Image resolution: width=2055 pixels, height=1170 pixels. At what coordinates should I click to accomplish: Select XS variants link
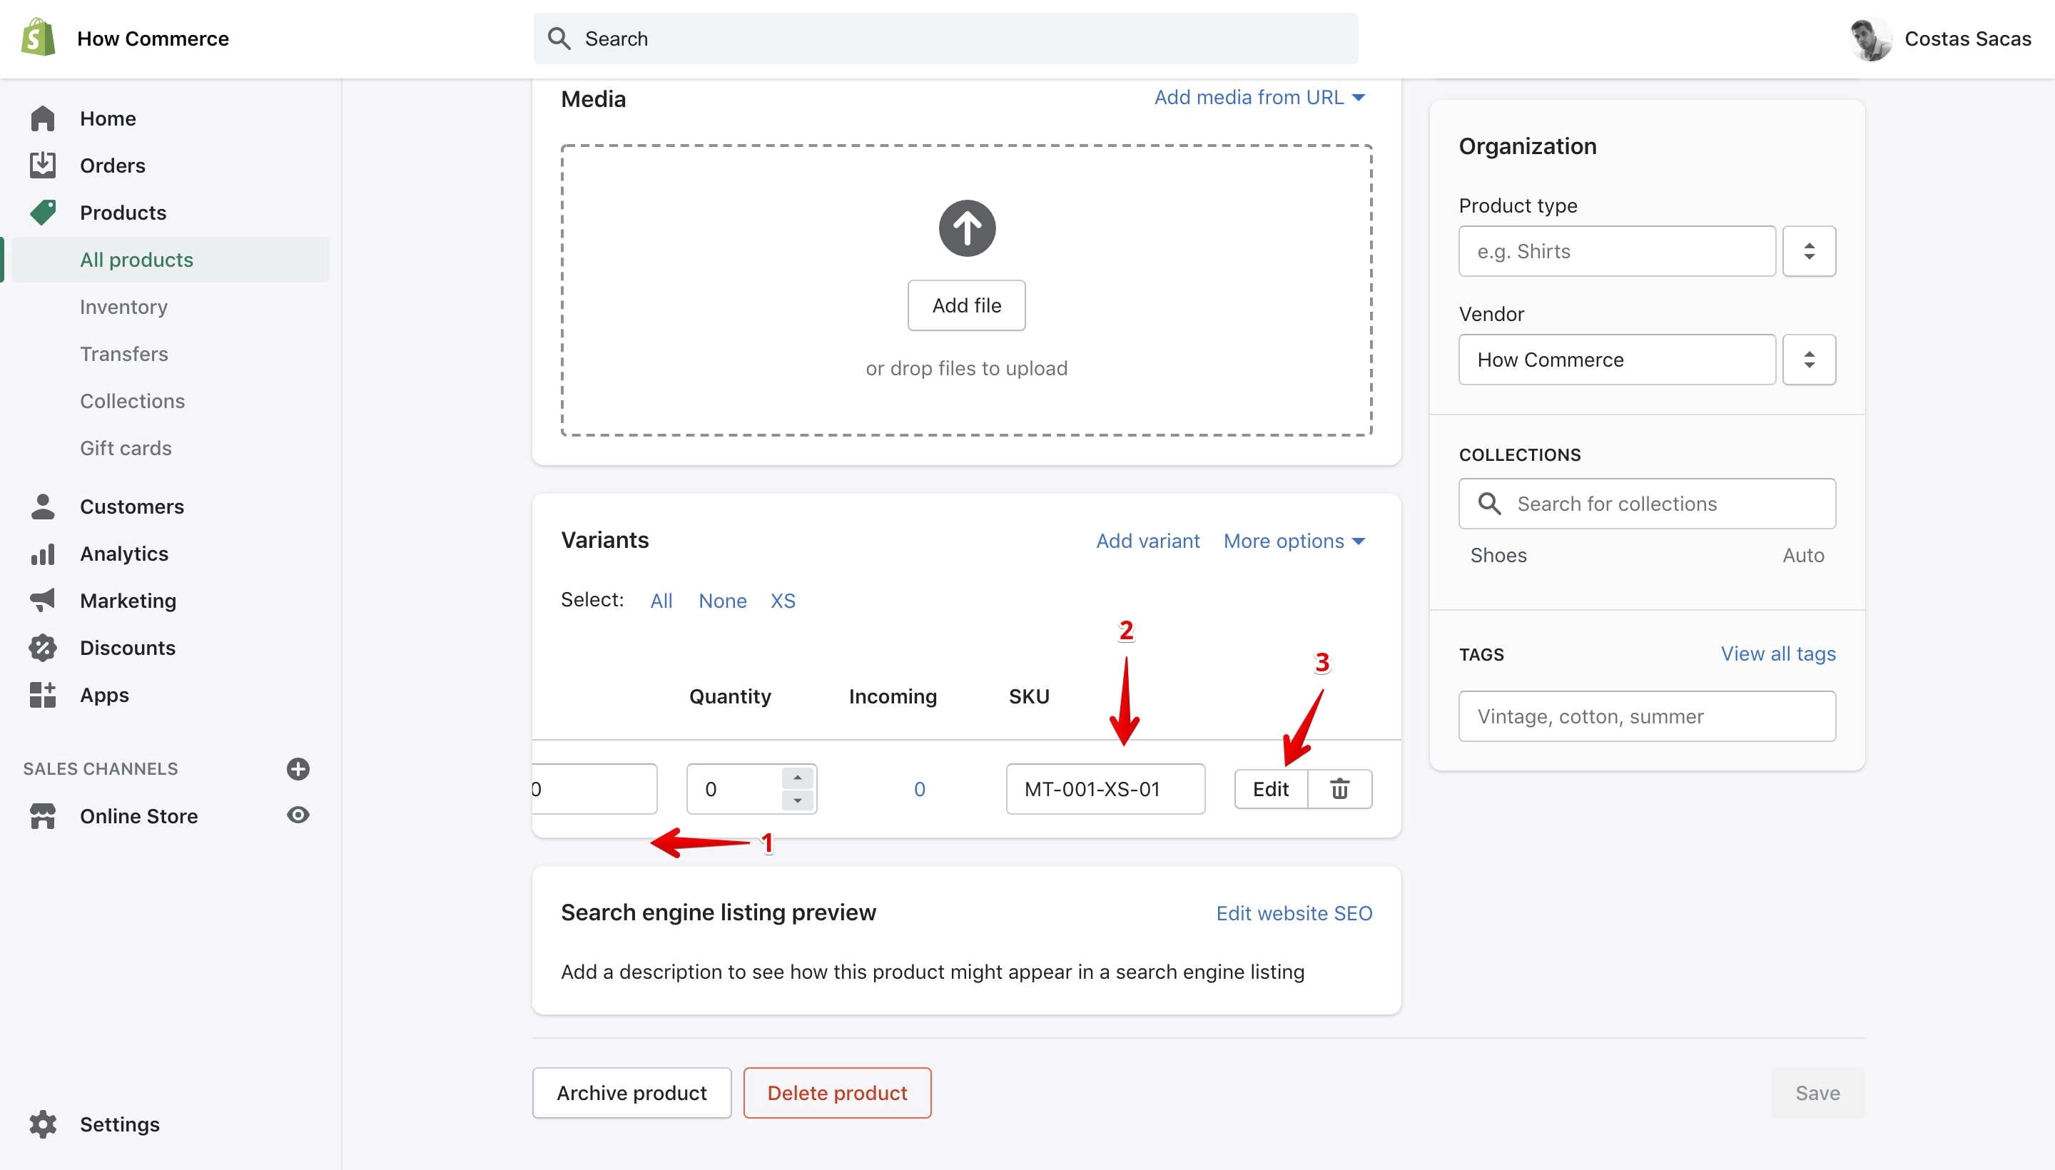[783, 600]
